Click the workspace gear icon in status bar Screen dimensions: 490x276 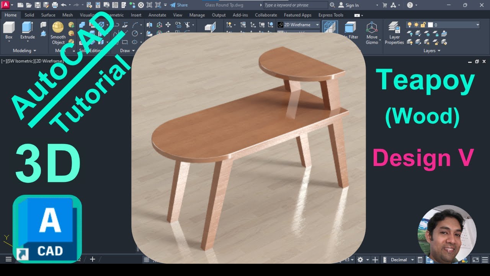(360, 260)
